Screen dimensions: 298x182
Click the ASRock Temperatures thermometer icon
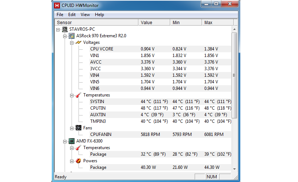79,95
